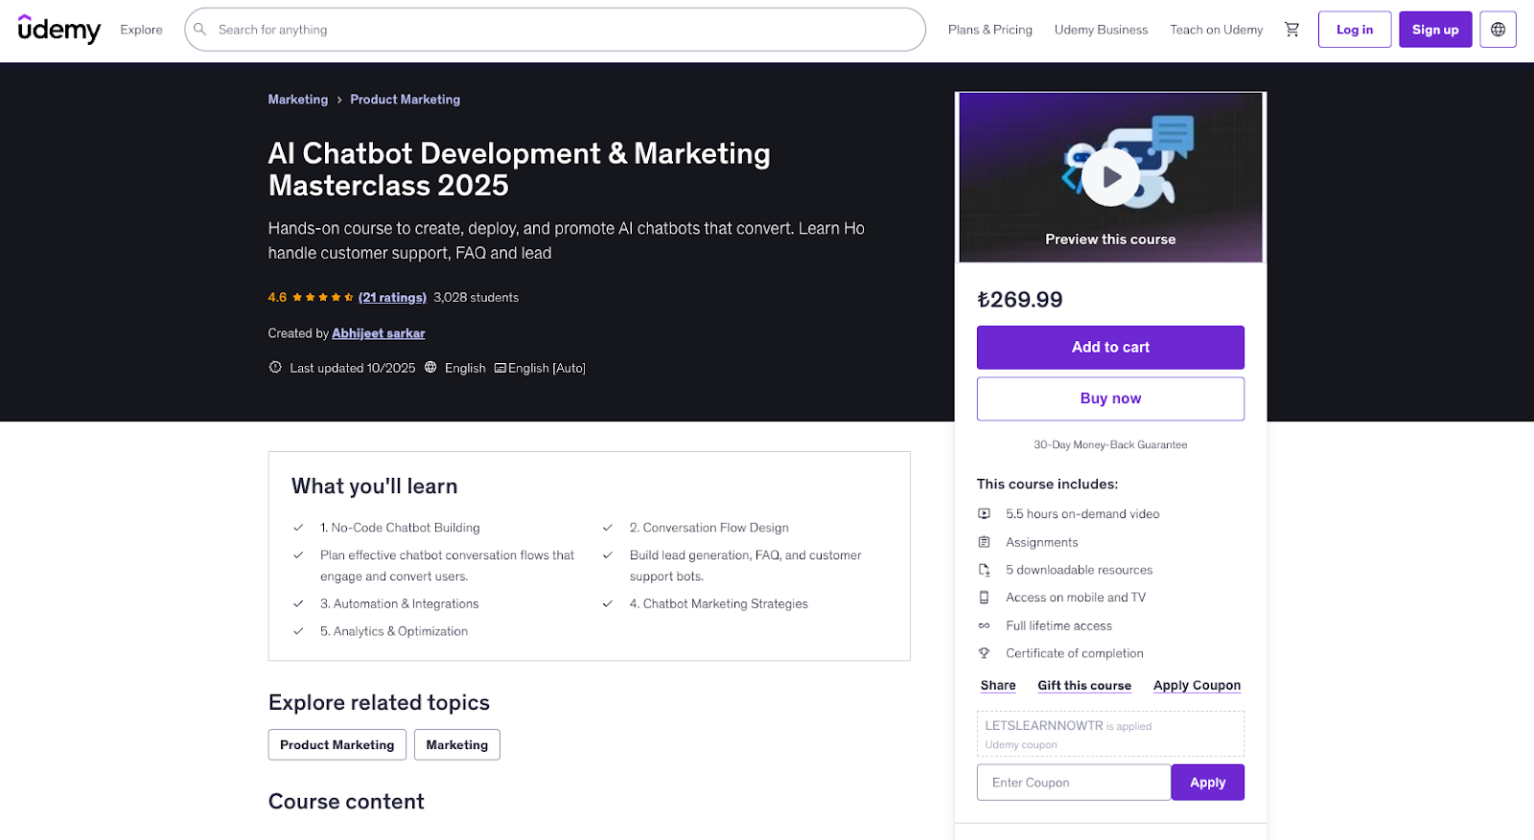This screenshot has height=840, width=1534.
Task: Click checkmark beside Conversation Flow Design
Action: coord(607,528)
